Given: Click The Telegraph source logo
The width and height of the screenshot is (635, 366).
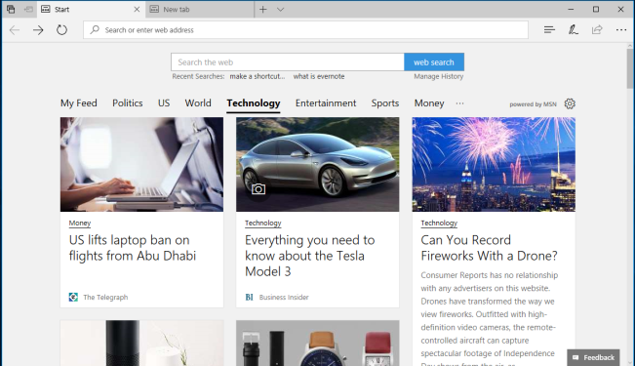Looking at the screenshot, I should click(x=73, y=297).
